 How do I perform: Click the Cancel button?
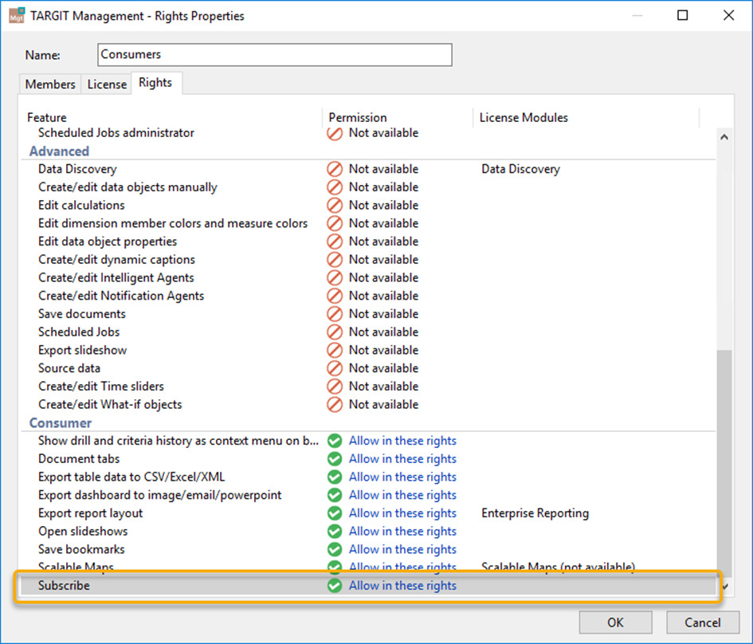(702, 622)
